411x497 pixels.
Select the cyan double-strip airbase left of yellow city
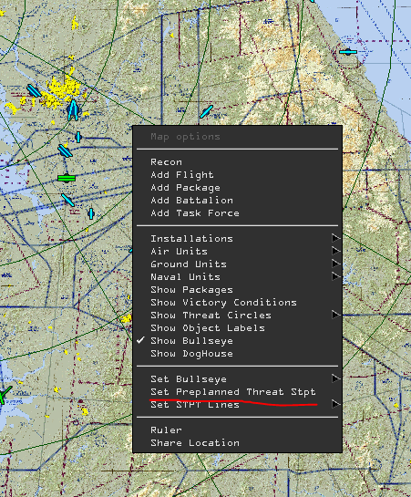(34, 90)
